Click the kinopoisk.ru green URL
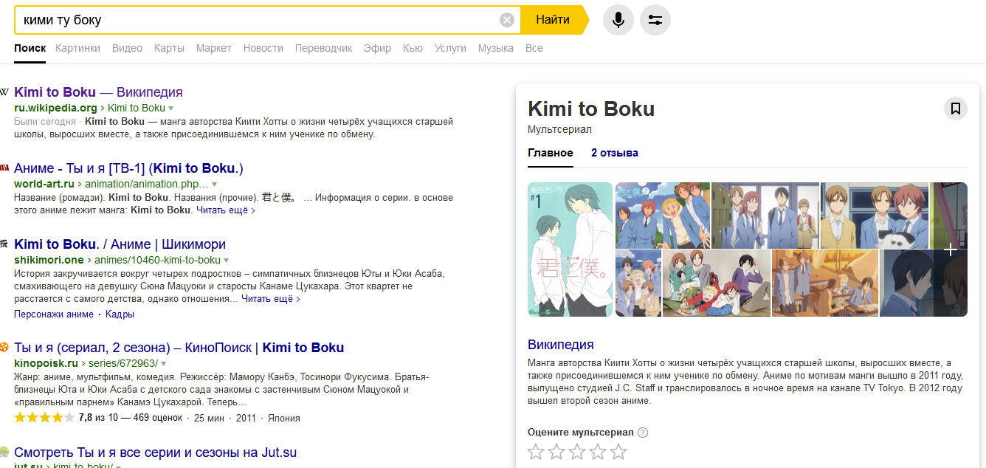The height and width of the screenshot is (468, 986). [x=46, y=364]
